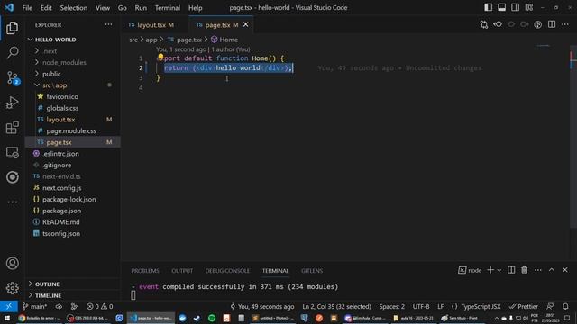Click the lightbulb code action on line 1

point(160,57)
